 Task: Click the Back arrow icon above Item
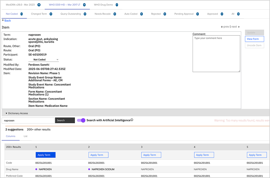coord(3,20)
